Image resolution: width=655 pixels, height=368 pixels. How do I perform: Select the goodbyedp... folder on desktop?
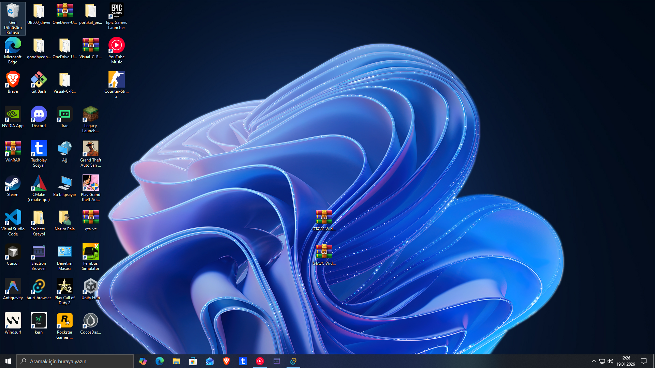39,48
